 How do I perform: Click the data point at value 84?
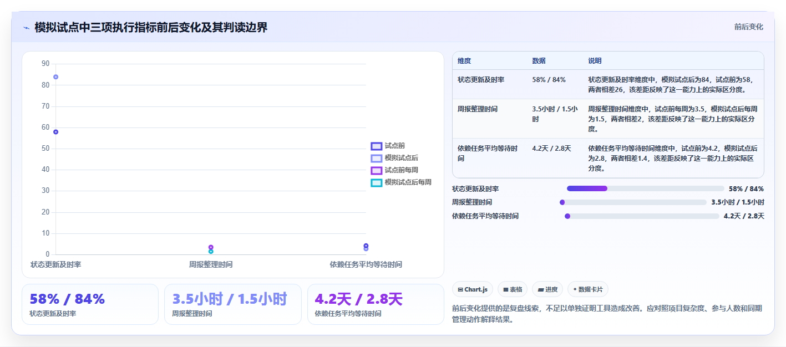coord(56,77)
